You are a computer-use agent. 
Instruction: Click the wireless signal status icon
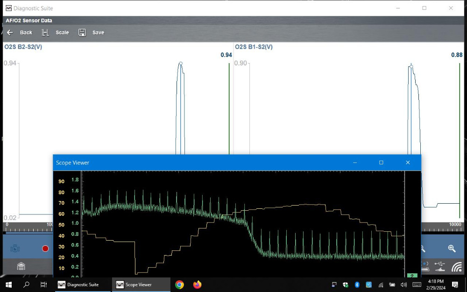(x=457, y=267)
